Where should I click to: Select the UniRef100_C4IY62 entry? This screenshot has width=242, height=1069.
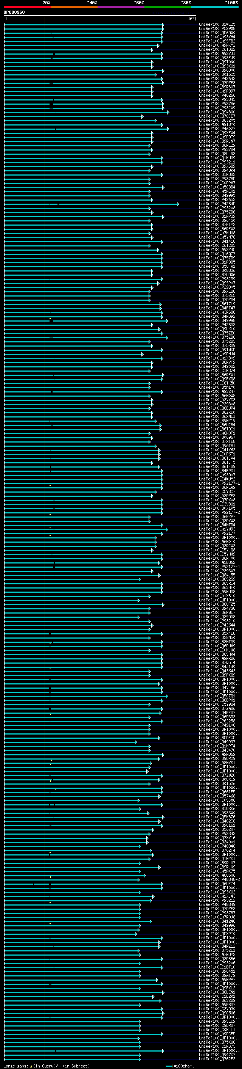(217, 450)
